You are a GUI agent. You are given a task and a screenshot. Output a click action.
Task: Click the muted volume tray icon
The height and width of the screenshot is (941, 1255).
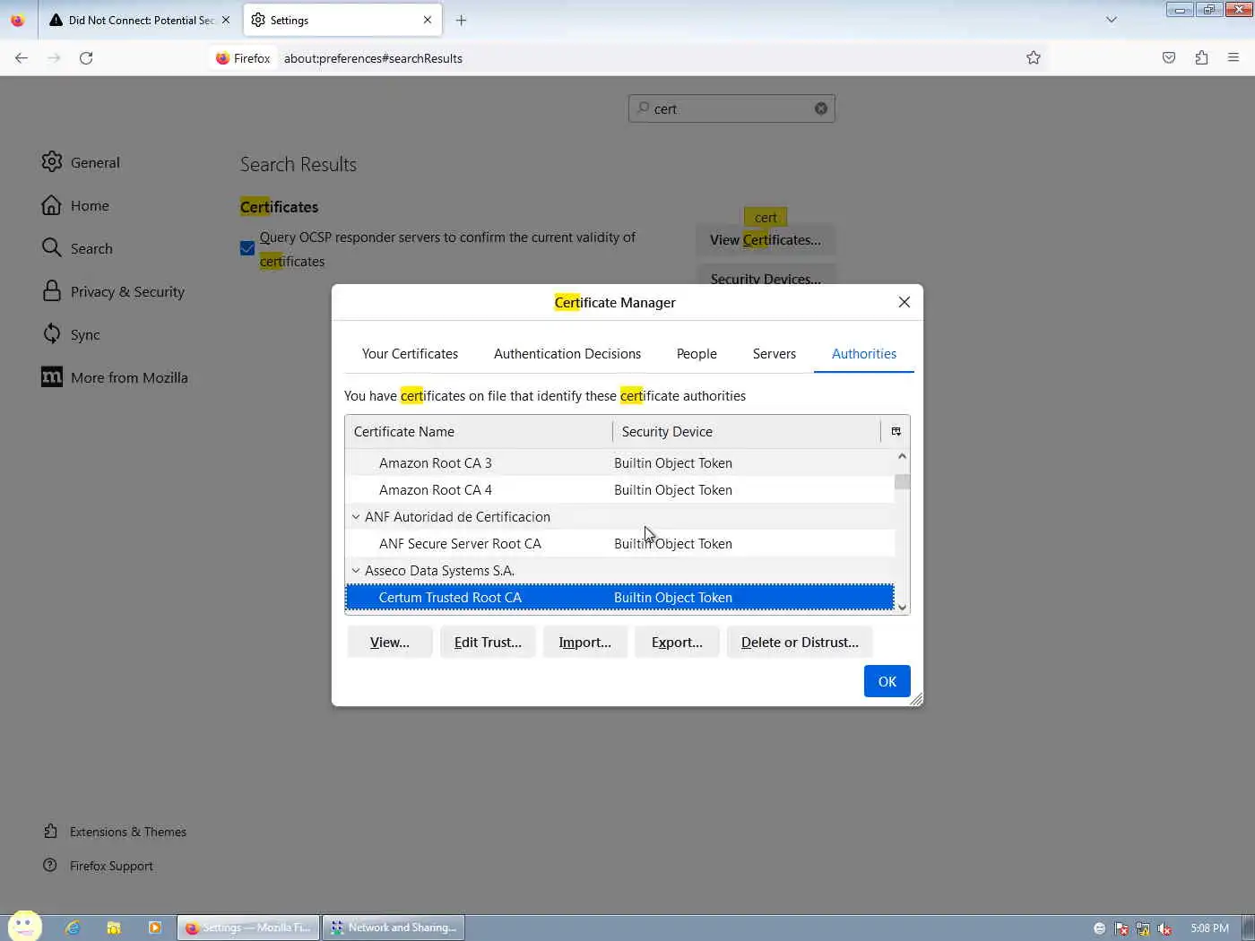click(1164, 928)
